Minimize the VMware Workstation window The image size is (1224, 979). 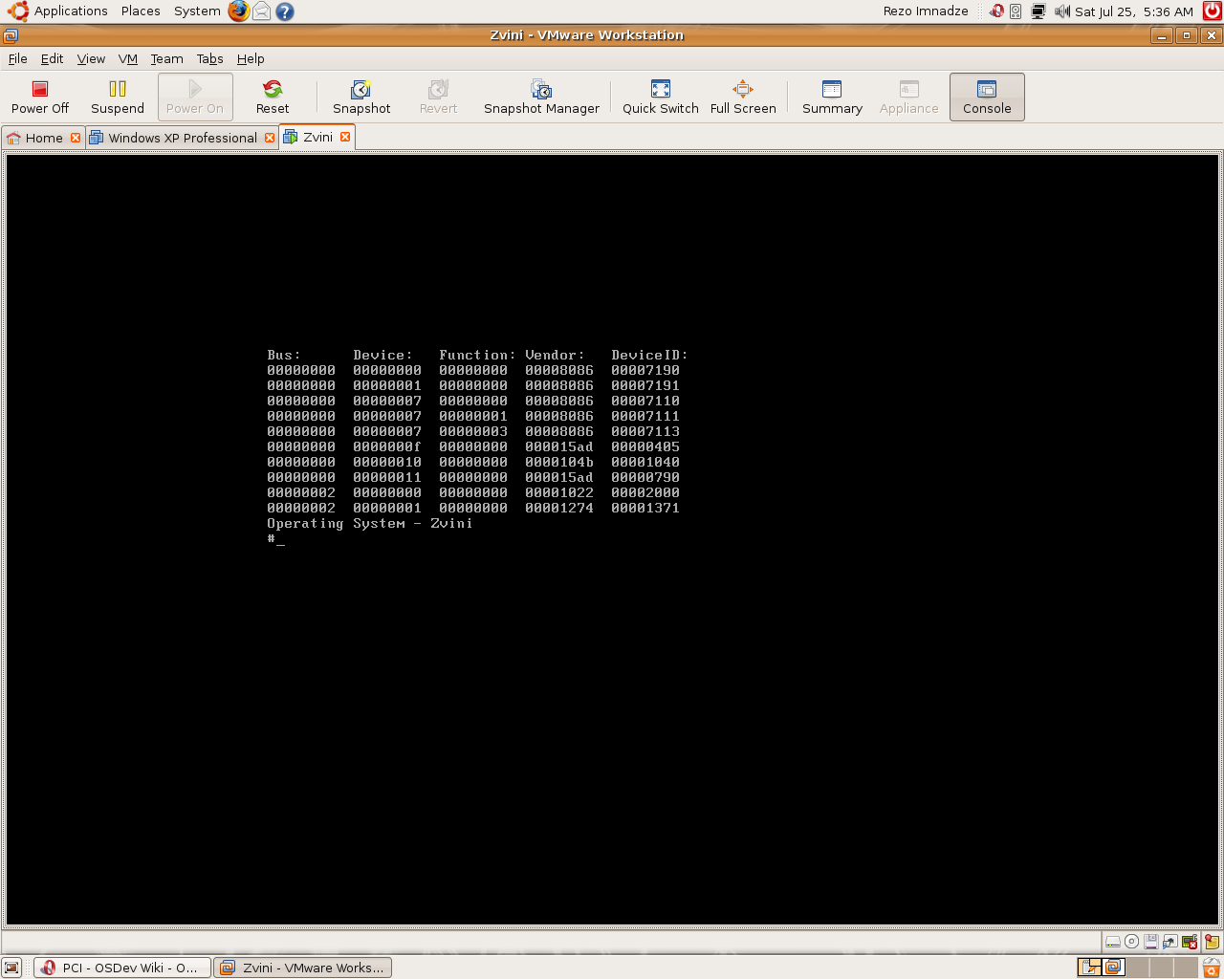pos(1162,35)
